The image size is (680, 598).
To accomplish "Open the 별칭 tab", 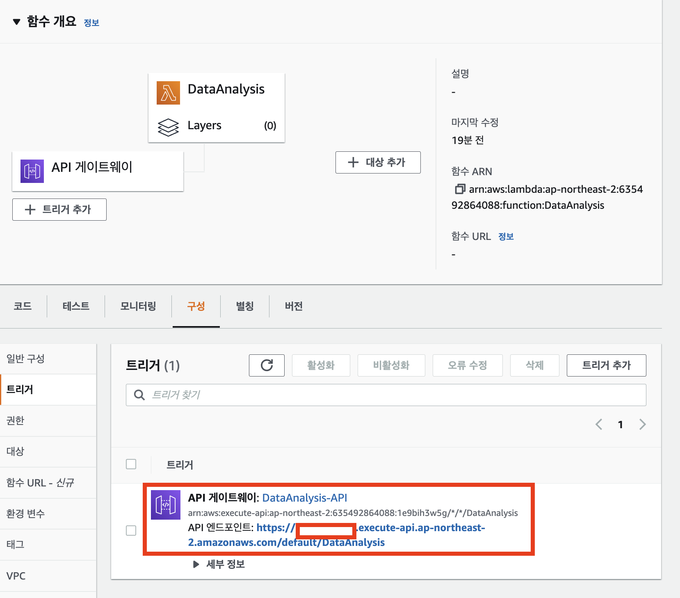I will pos(245,306).
